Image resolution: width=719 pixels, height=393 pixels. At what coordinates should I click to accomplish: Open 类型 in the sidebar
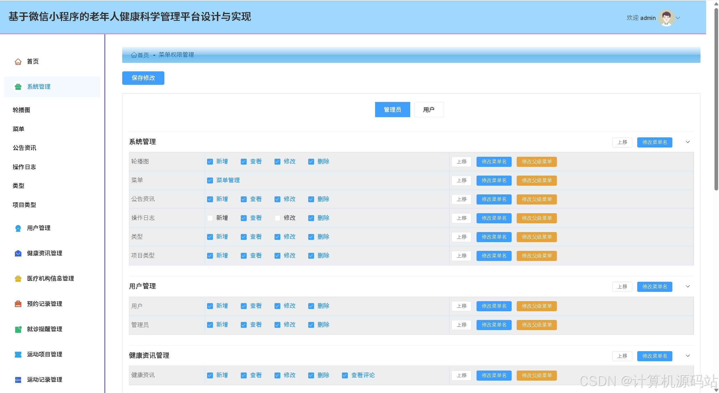[19, 186]
